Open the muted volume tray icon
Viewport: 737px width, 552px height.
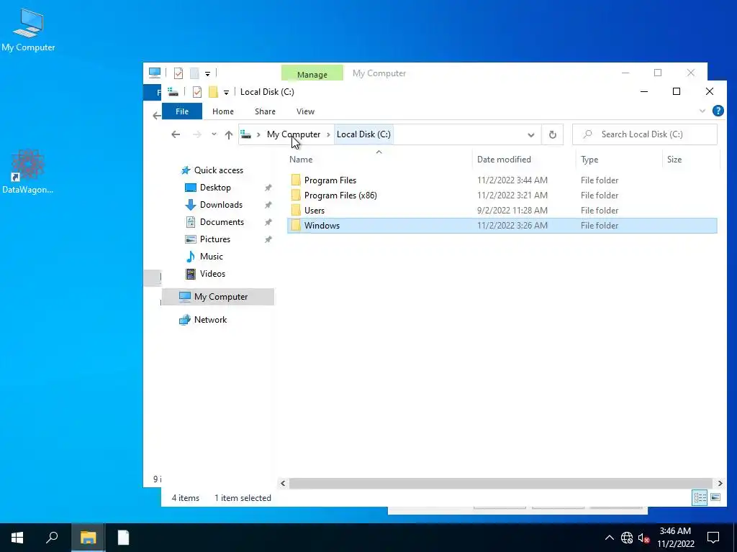(x=643, y=538)
